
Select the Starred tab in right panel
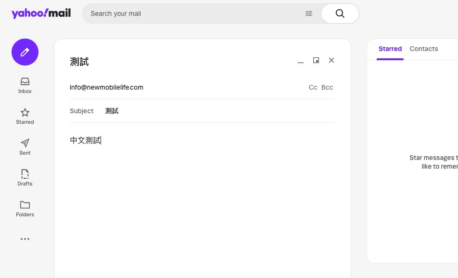(390, 49)
